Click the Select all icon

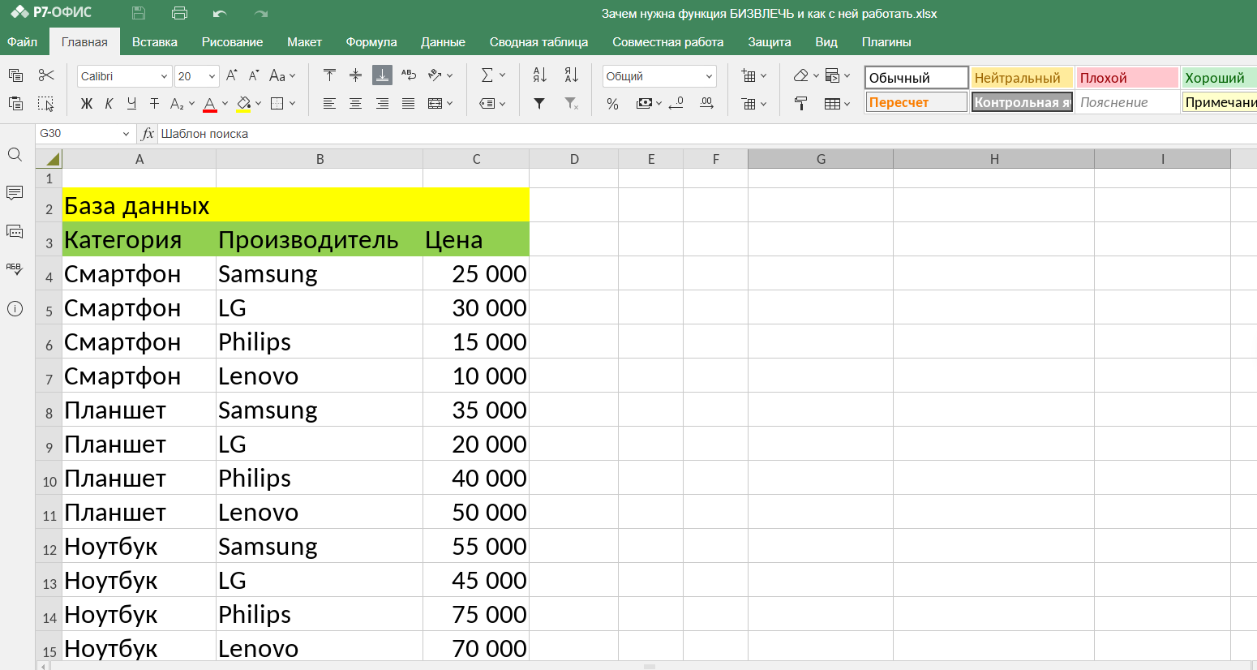click(x=46, y=103)
